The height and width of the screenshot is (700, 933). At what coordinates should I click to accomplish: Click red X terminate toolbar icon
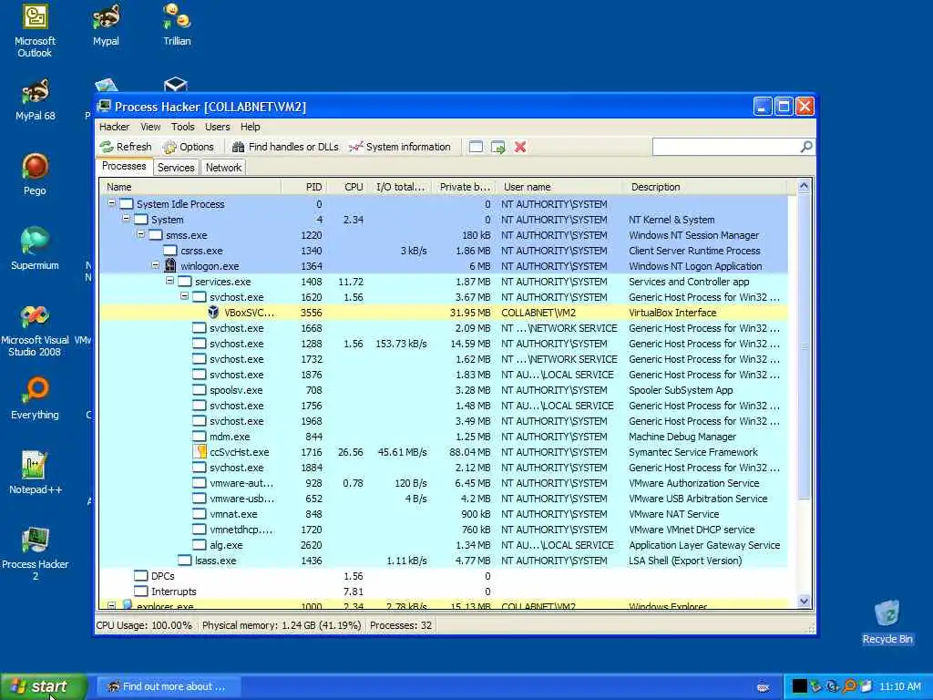pyautogui.click(x=520, y=147)
